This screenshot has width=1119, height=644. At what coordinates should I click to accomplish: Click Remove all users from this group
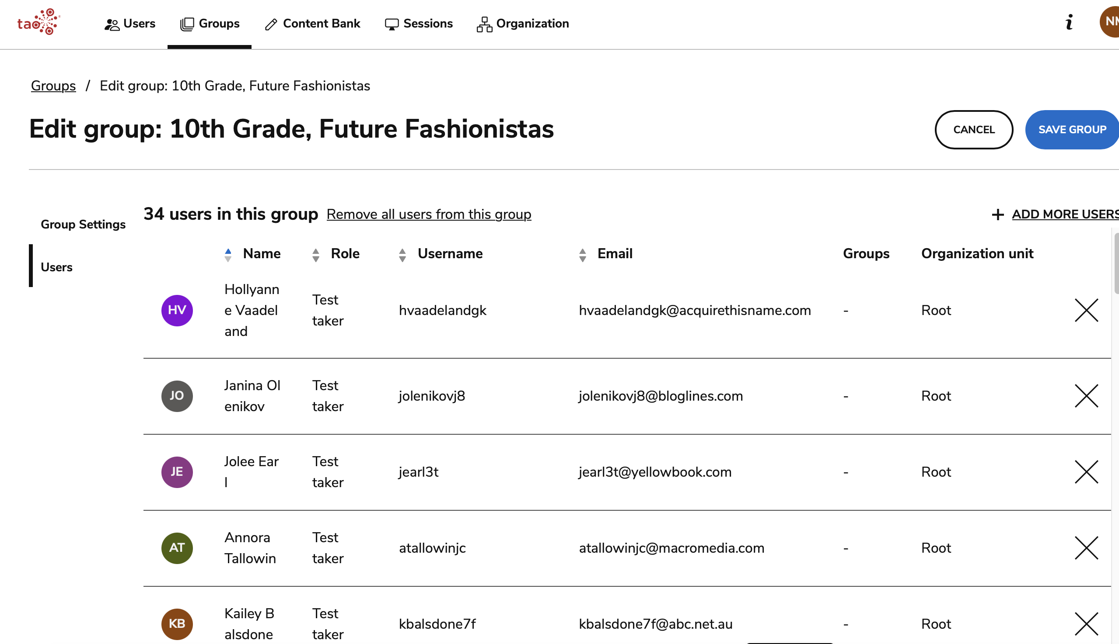pyautogui.click(x=428, y=214)
